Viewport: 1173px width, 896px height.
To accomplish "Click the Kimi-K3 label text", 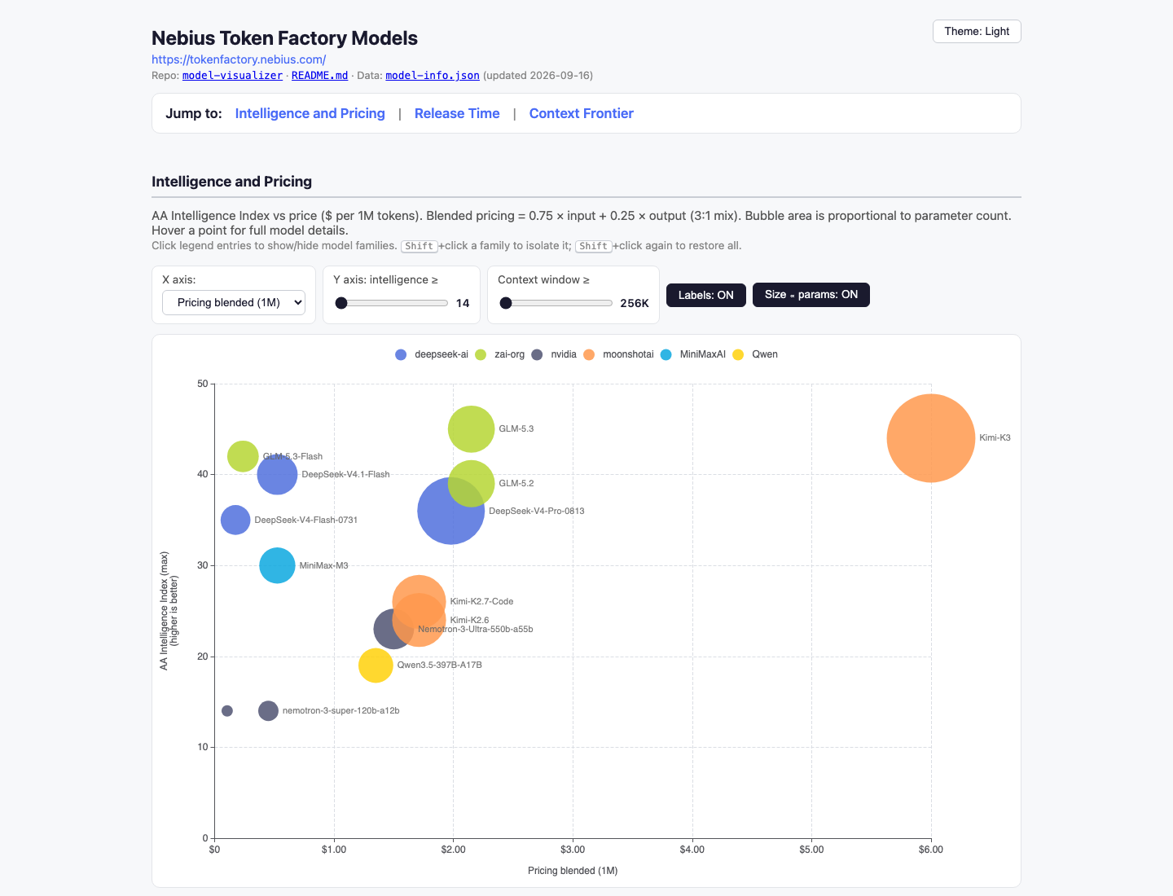I will 995,438.
